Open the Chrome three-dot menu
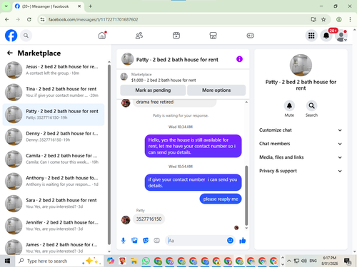Screen dimensions: 357x267 pyautogui.click(x=350, y=19)
